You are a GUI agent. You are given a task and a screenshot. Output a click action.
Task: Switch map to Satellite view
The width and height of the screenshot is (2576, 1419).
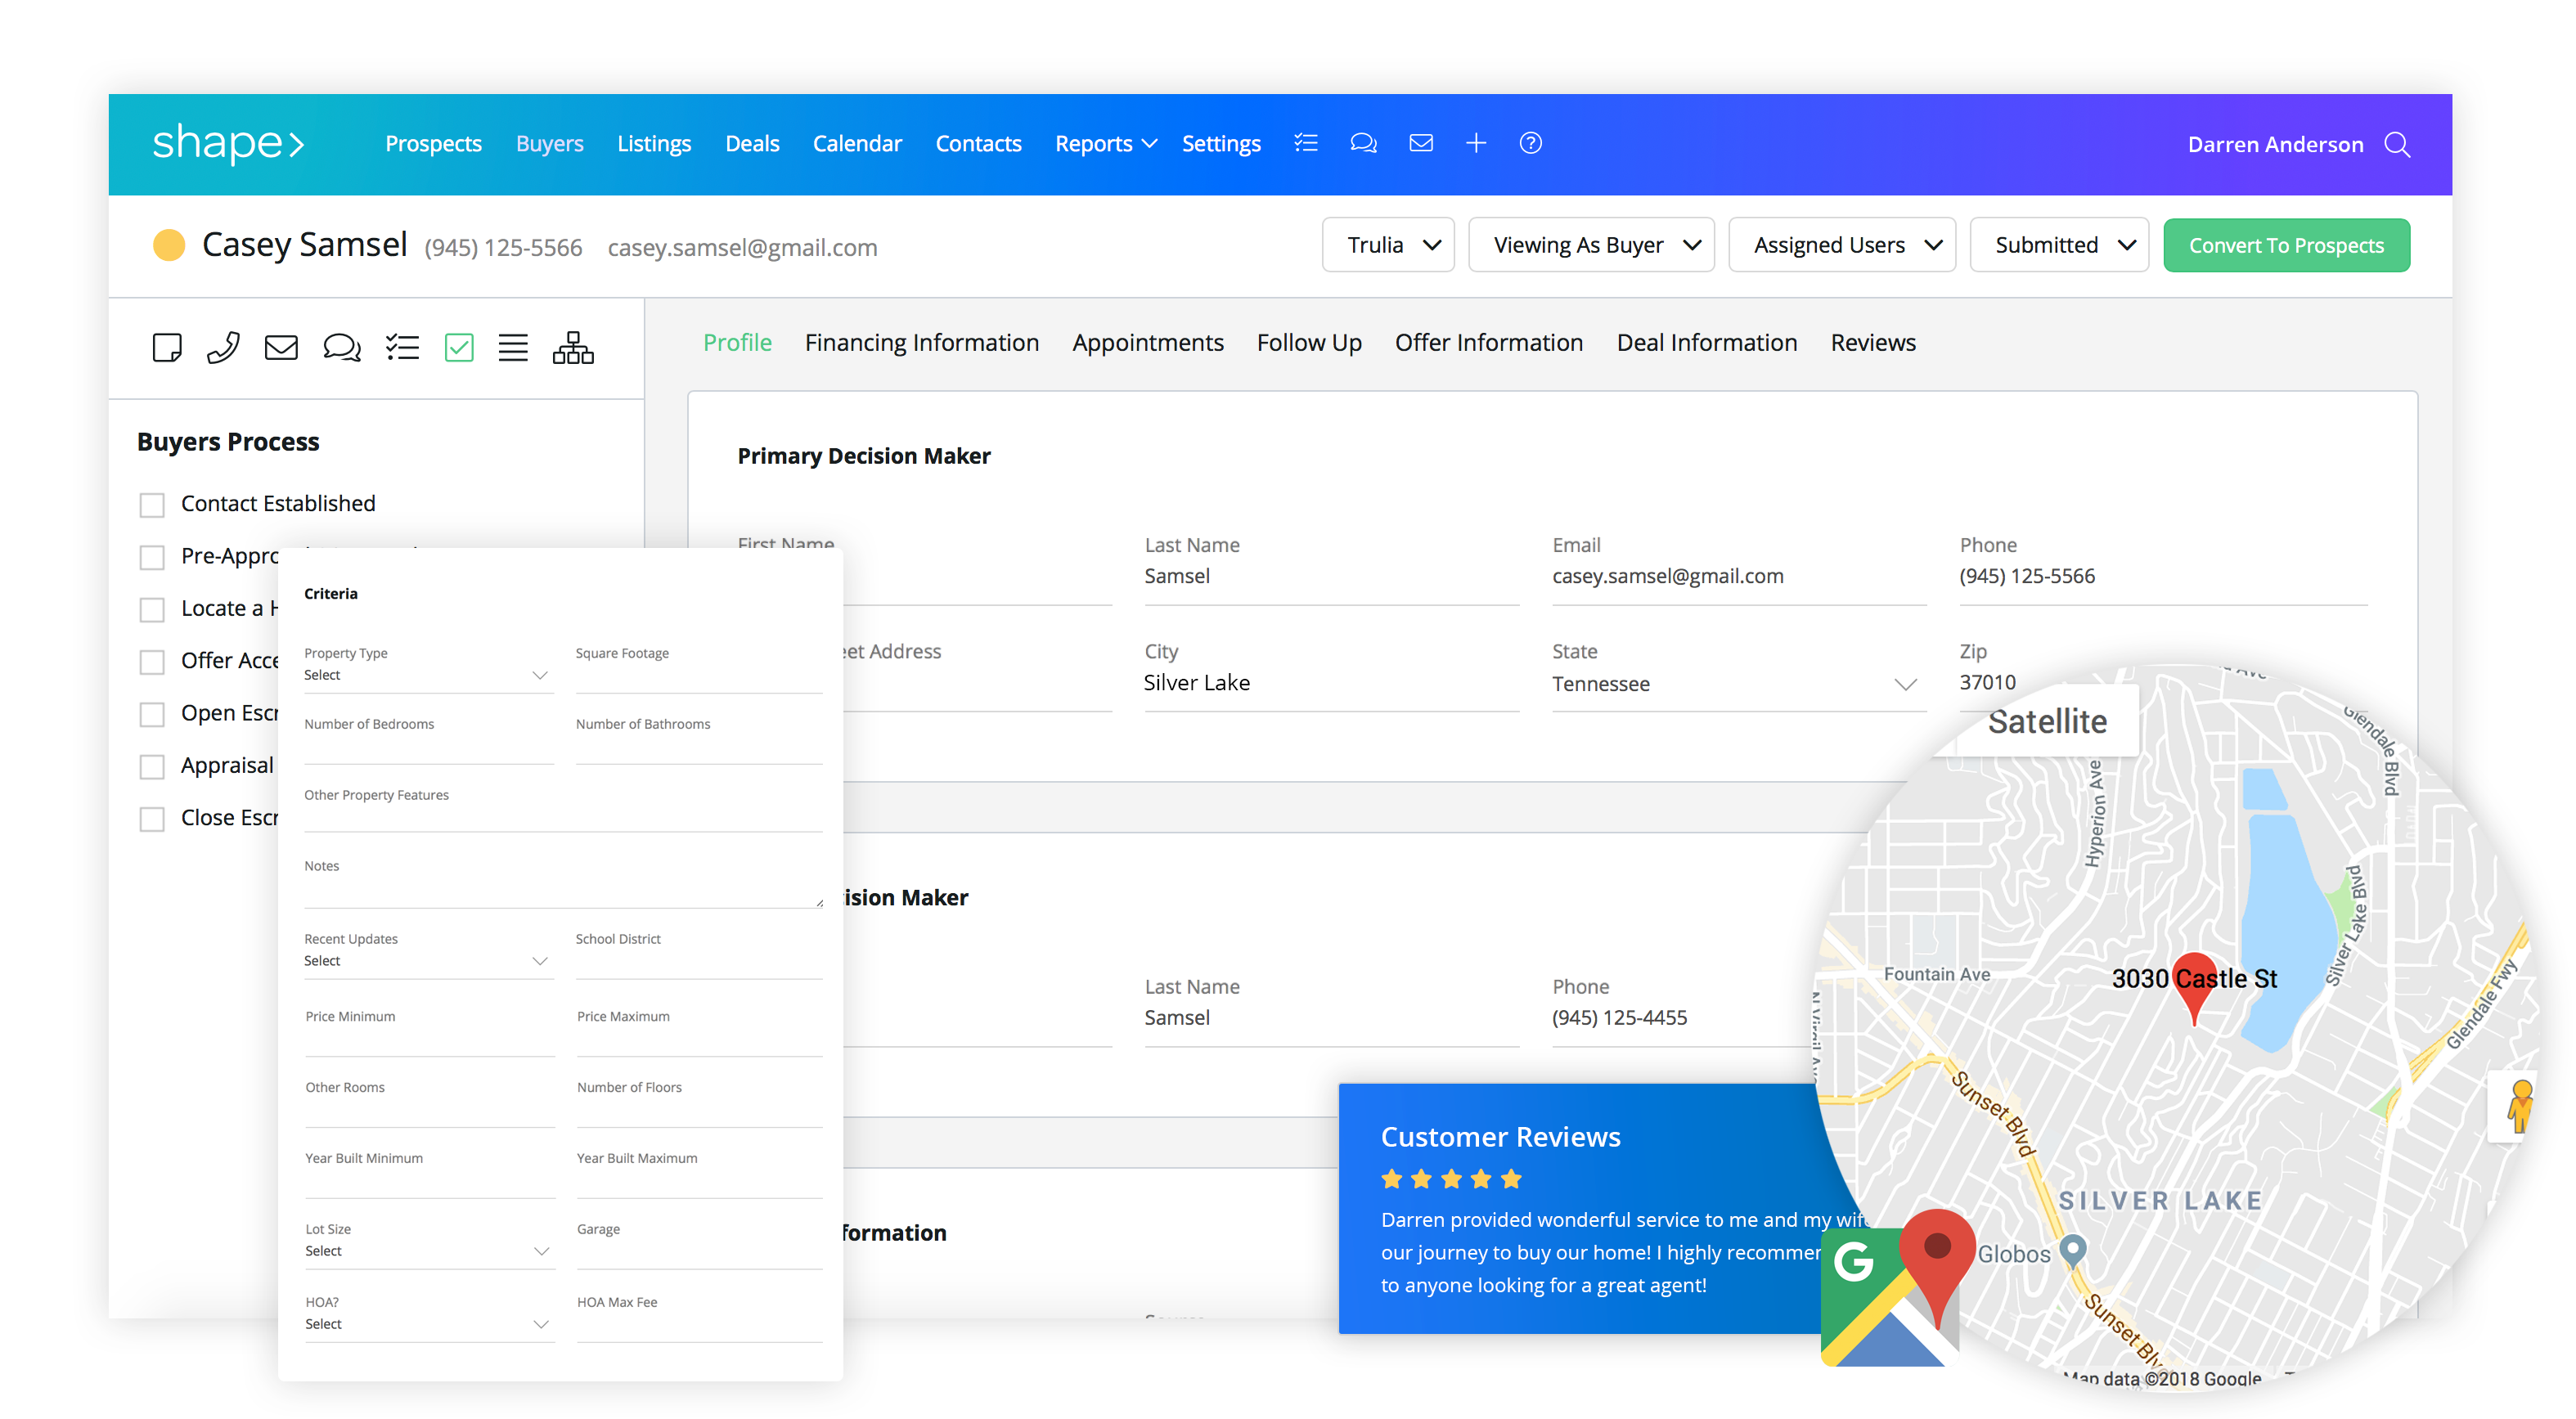pos(2046,721)
